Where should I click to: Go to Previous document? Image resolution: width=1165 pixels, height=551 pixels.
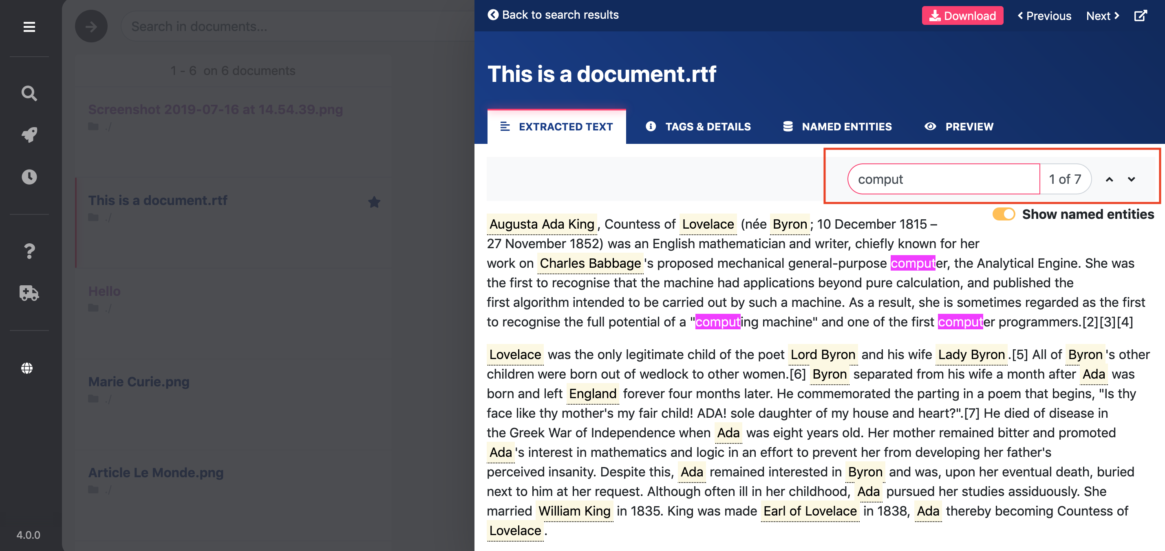[1044, 16]
